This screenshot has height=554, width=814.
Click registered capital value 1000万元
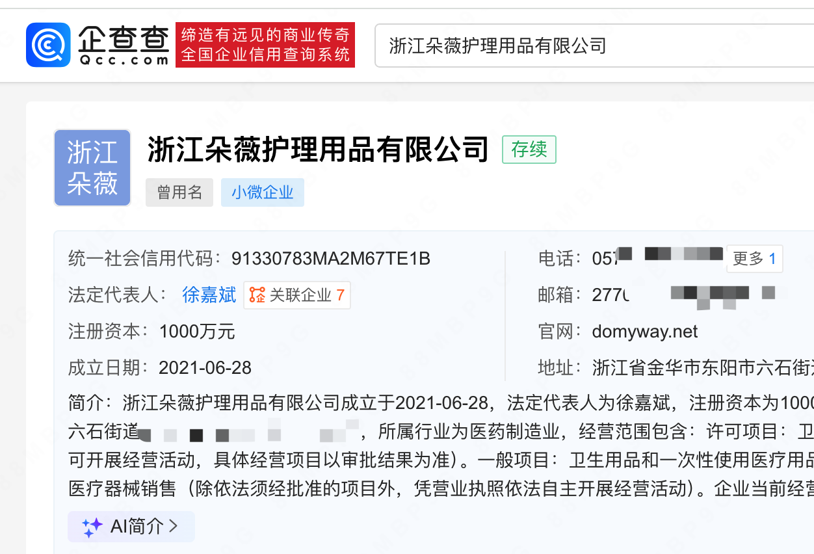tap(197, 332)
